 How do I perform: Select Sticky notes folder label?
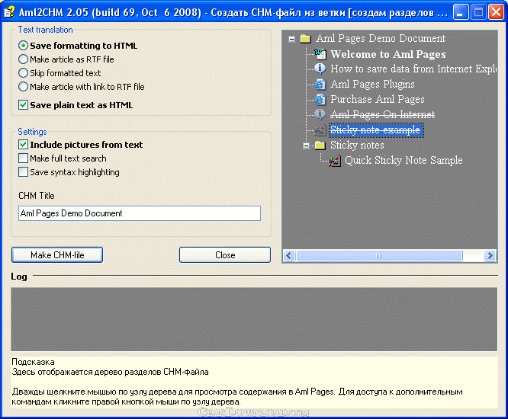(357, 146)
